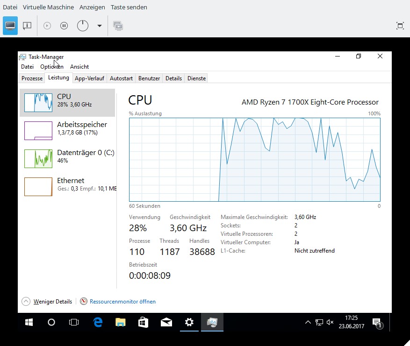The image size is (410, 346).
Task: Open the Action Center notification icon
Action: click(x=378, y=323)
